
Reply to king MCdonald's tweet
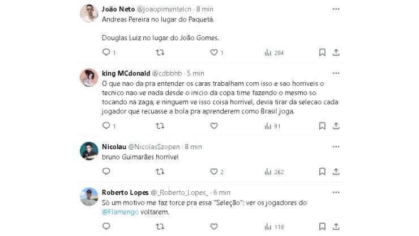[106, 126]
